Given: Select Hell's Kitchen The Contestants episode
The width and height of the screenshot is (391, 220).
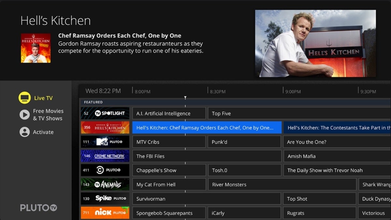Looking at the screenshot, I should pyautogui.click(x=337, y=128).
